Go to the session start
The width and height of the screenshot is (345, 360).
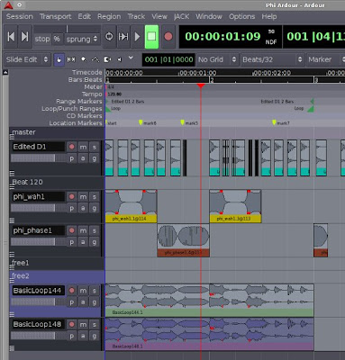pyautogui.click(x=11, y=37)
